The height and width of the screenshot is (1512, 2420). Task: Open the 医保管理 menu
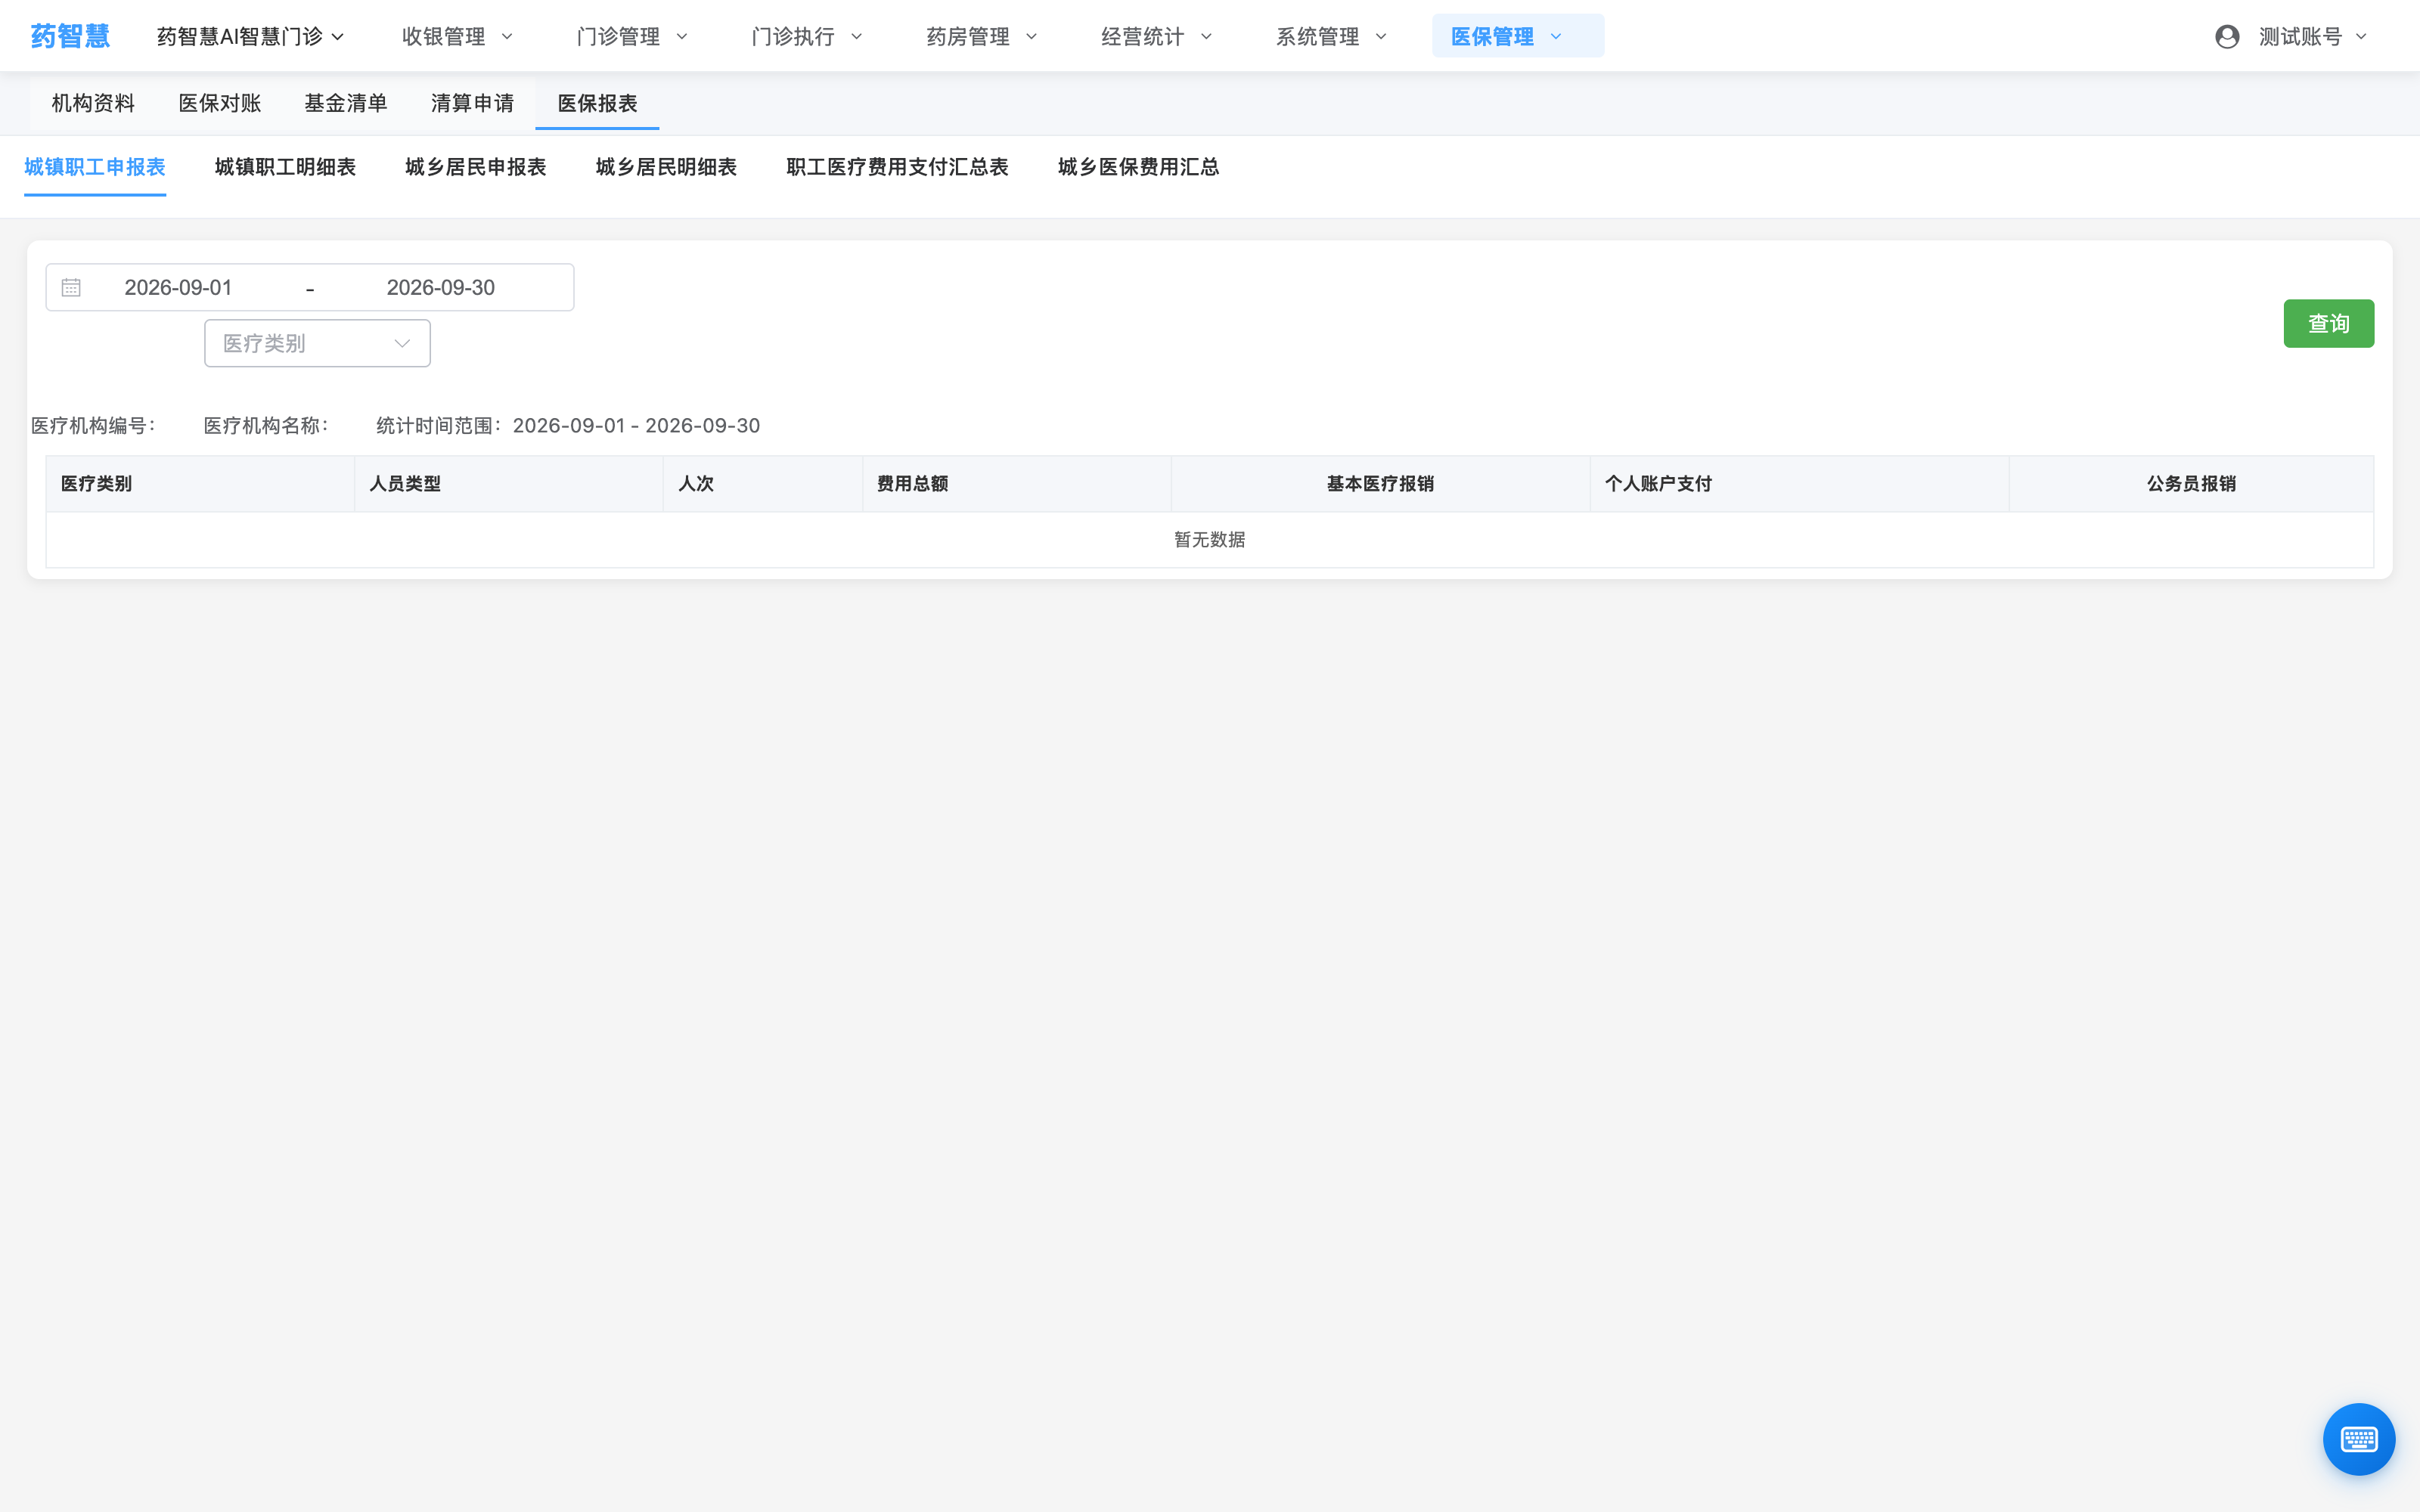tap(1517, 36)
